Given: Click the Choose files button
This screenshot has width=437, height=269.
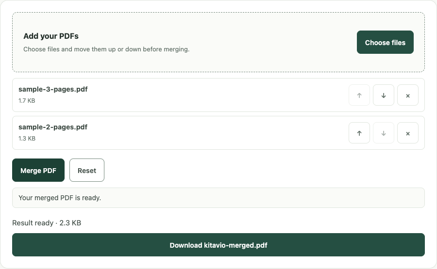Looking at the screenshot, I should pos(385,42).
